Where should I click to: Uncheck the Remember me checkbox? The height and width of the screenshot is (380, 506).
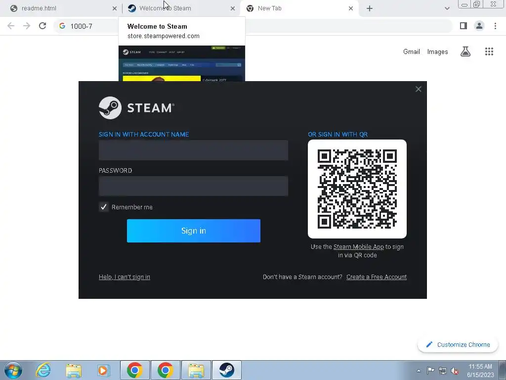(104, 207)
